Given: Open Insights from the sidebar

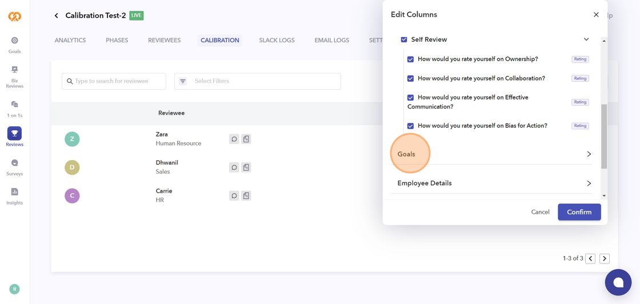Looking at the screenshot, I should pyautogui.click(x=14, y=196).
